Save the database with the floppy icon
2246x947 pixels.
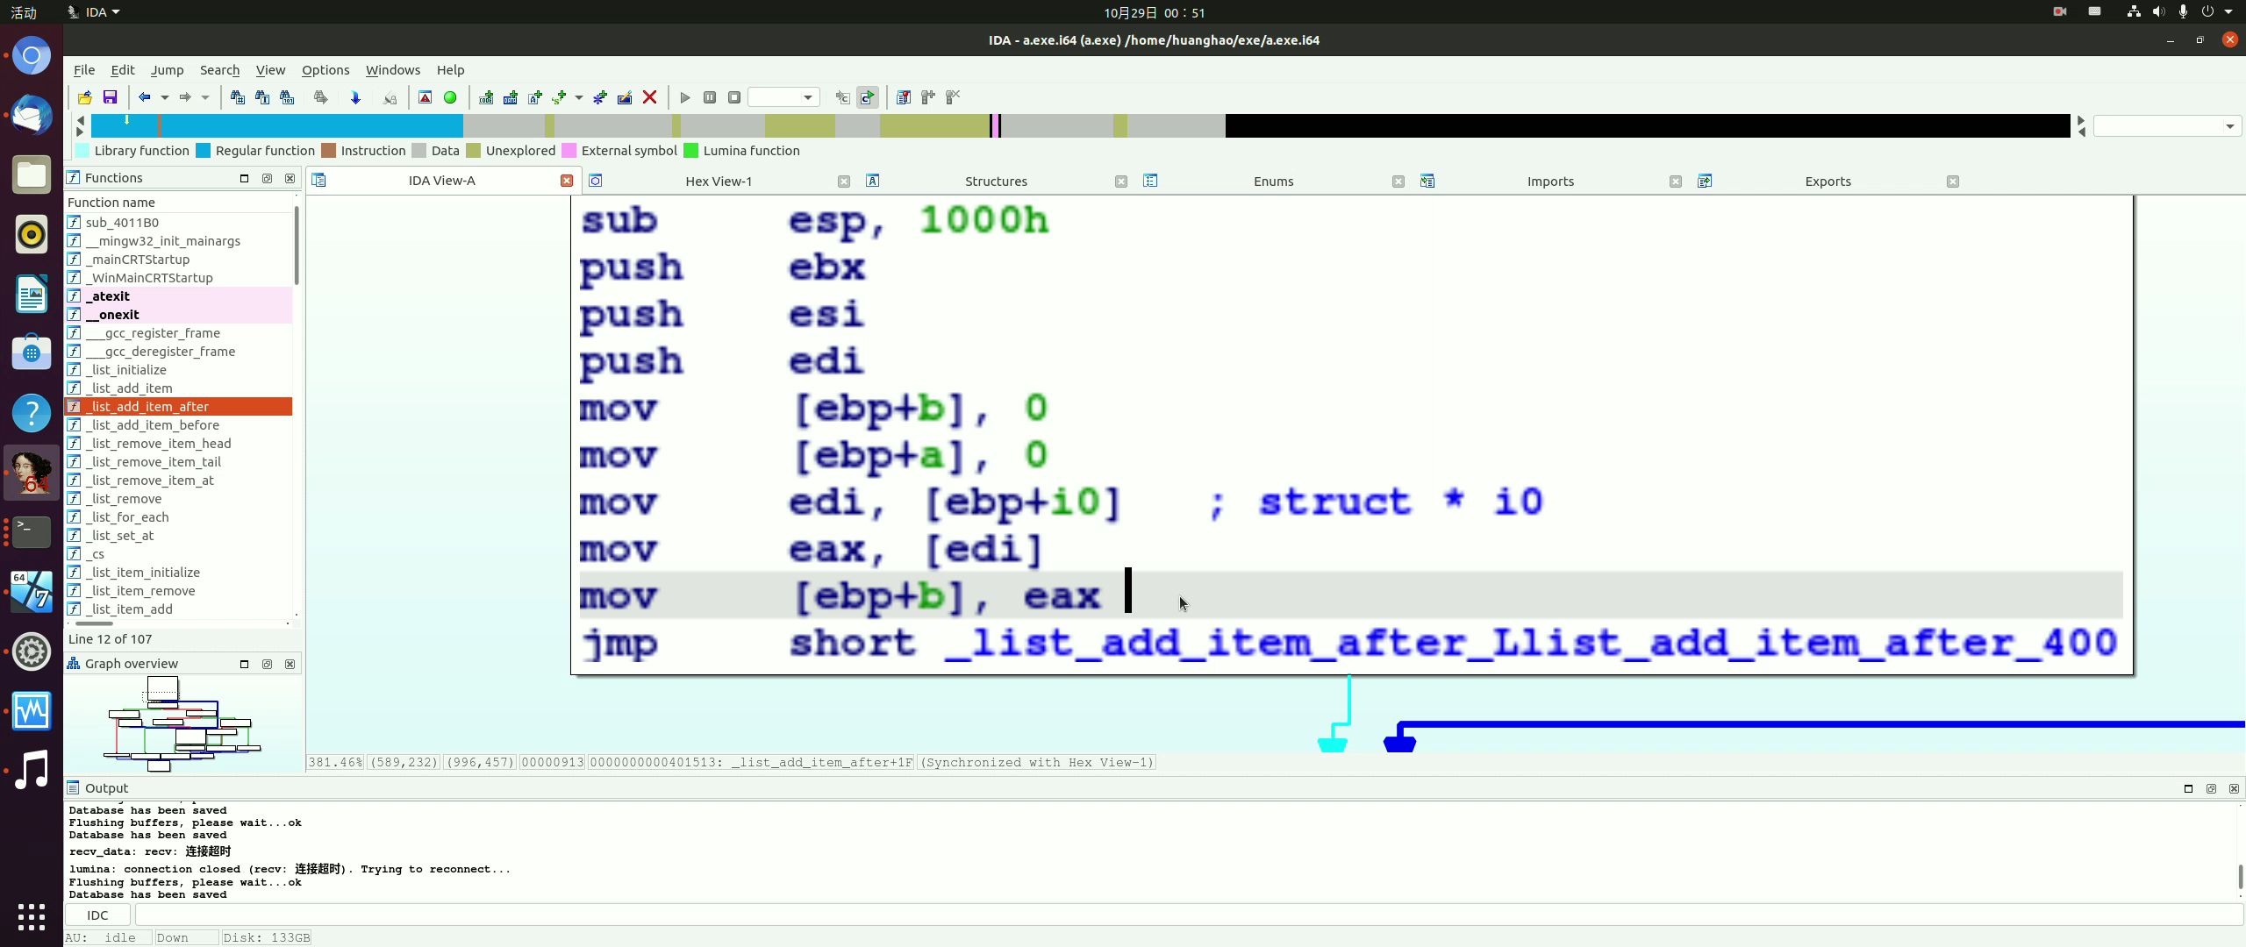(110, 97)
